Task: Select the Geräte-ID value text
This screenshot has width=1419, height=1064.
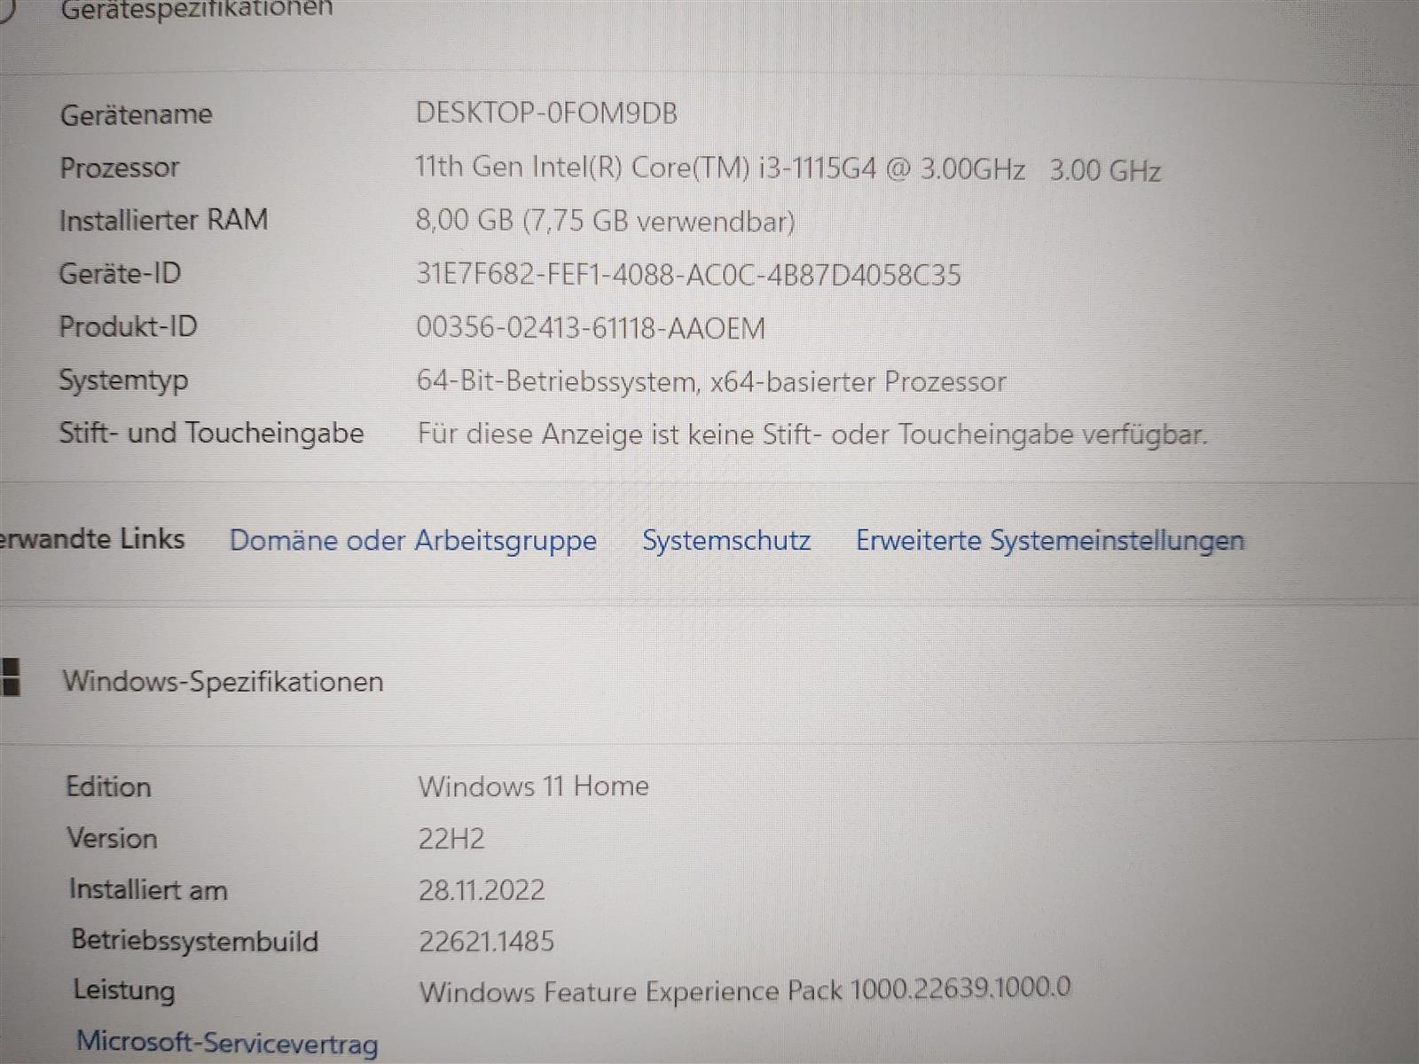Action: (688, 275)
